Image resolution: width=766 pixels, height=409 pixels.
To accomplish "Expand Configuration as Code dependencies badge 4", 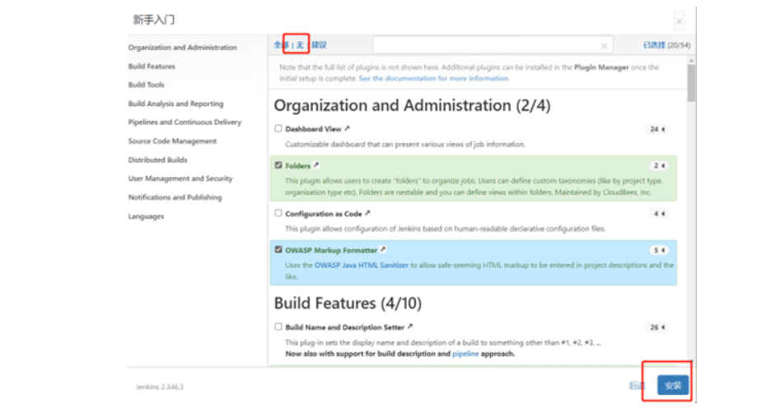I will pyautogui.click(x=659, y=213).
